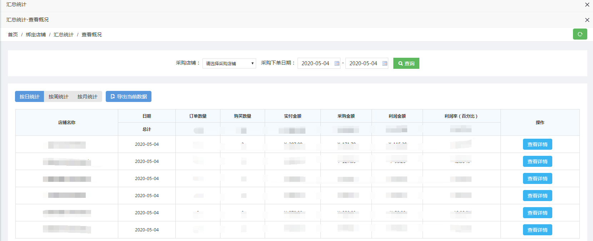
Task: Click 导出当前数据 export button
Action: [x=129, y=97]
